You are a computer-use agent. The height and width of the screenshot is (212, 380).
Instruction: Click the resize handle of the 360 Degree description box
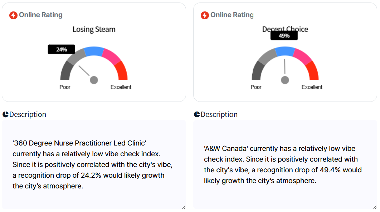184,207
